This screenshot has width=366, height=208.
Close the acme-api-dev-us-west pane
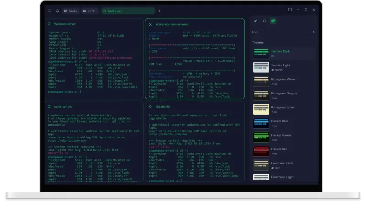click(151, 24)
